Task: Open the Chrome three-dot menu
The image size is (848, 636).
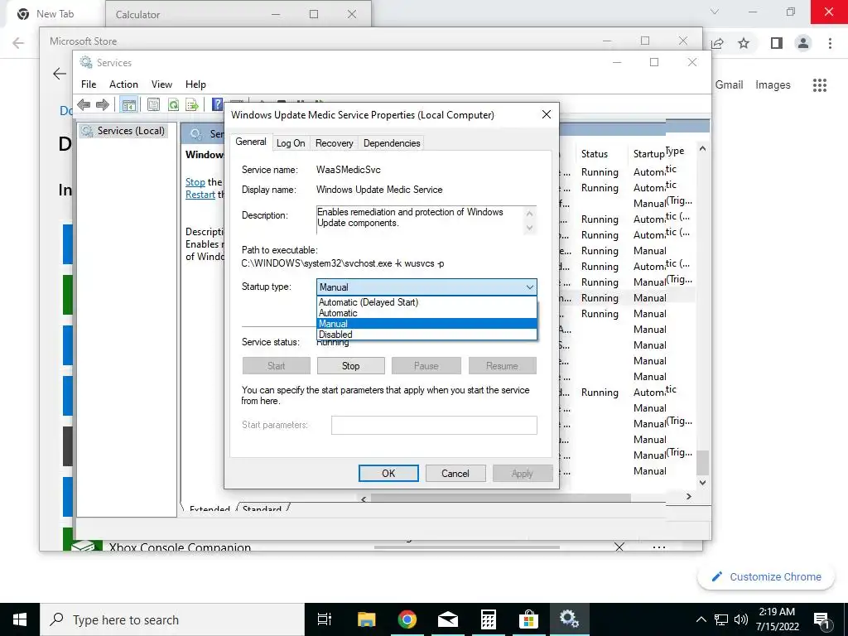Action: click(830, 43)
